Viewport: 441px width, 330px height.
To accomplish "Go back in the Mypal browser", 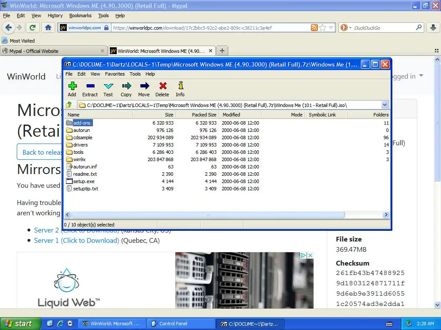I will (9, 27).
